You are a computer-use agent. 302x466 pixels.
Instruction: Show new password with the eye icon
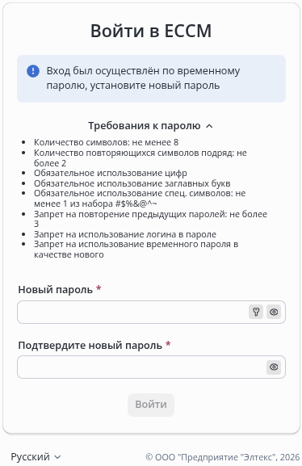click(274, 312)
